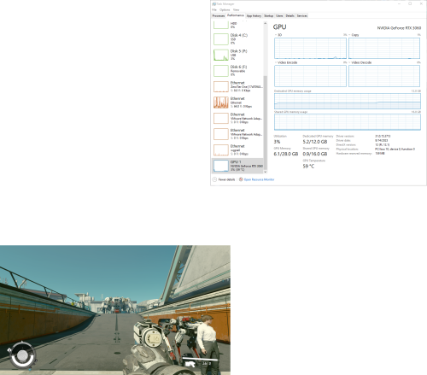Click the Resource Monitor icon
427x375 pixels.
(x=241, y=179)
